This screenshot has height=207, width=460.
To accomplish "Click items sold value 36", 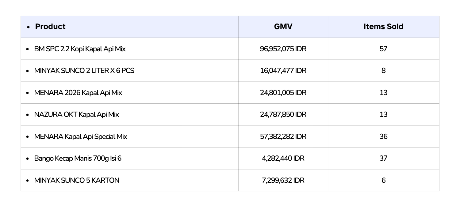I will 383,136.
